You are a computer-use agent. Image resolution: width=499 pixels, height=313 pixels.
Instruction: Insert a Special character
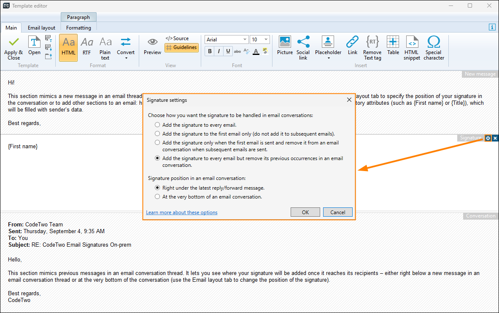click(x=434, y=42)
